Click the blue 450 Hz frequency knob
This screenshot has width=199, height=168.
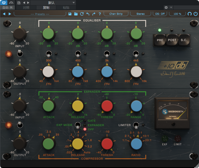point(78,72)
